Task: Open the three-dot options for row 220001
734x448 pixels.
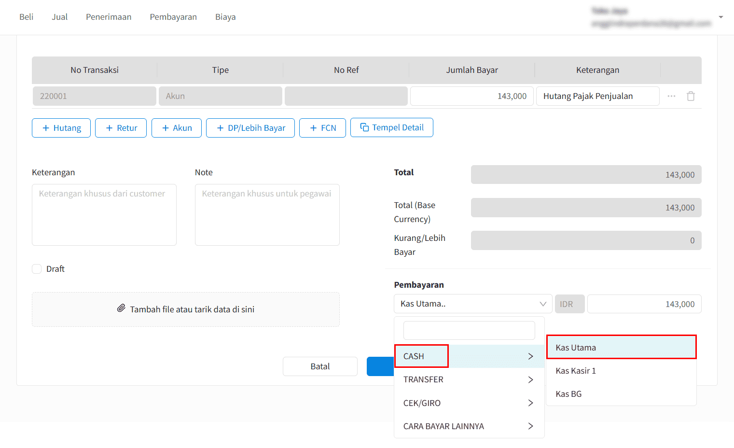Action: 671,96
